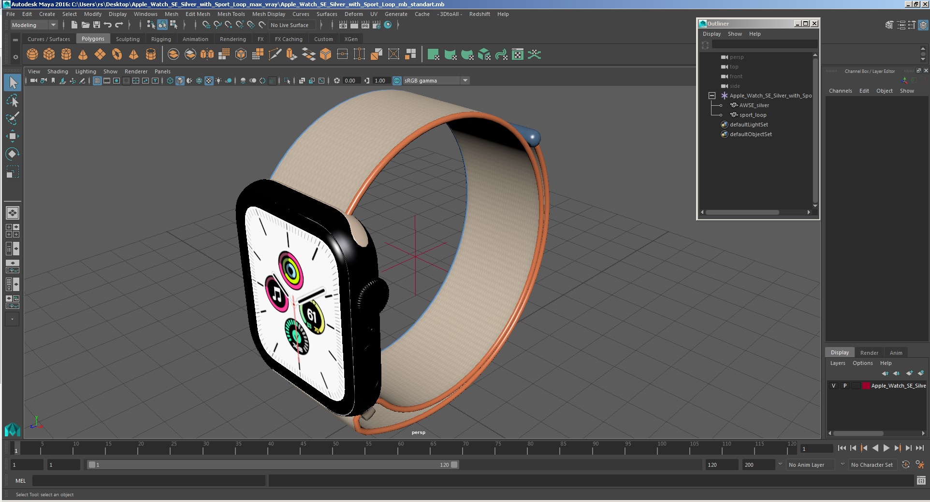
Task: Toggle the viewport grid display
Action: [x=97, y=81]
